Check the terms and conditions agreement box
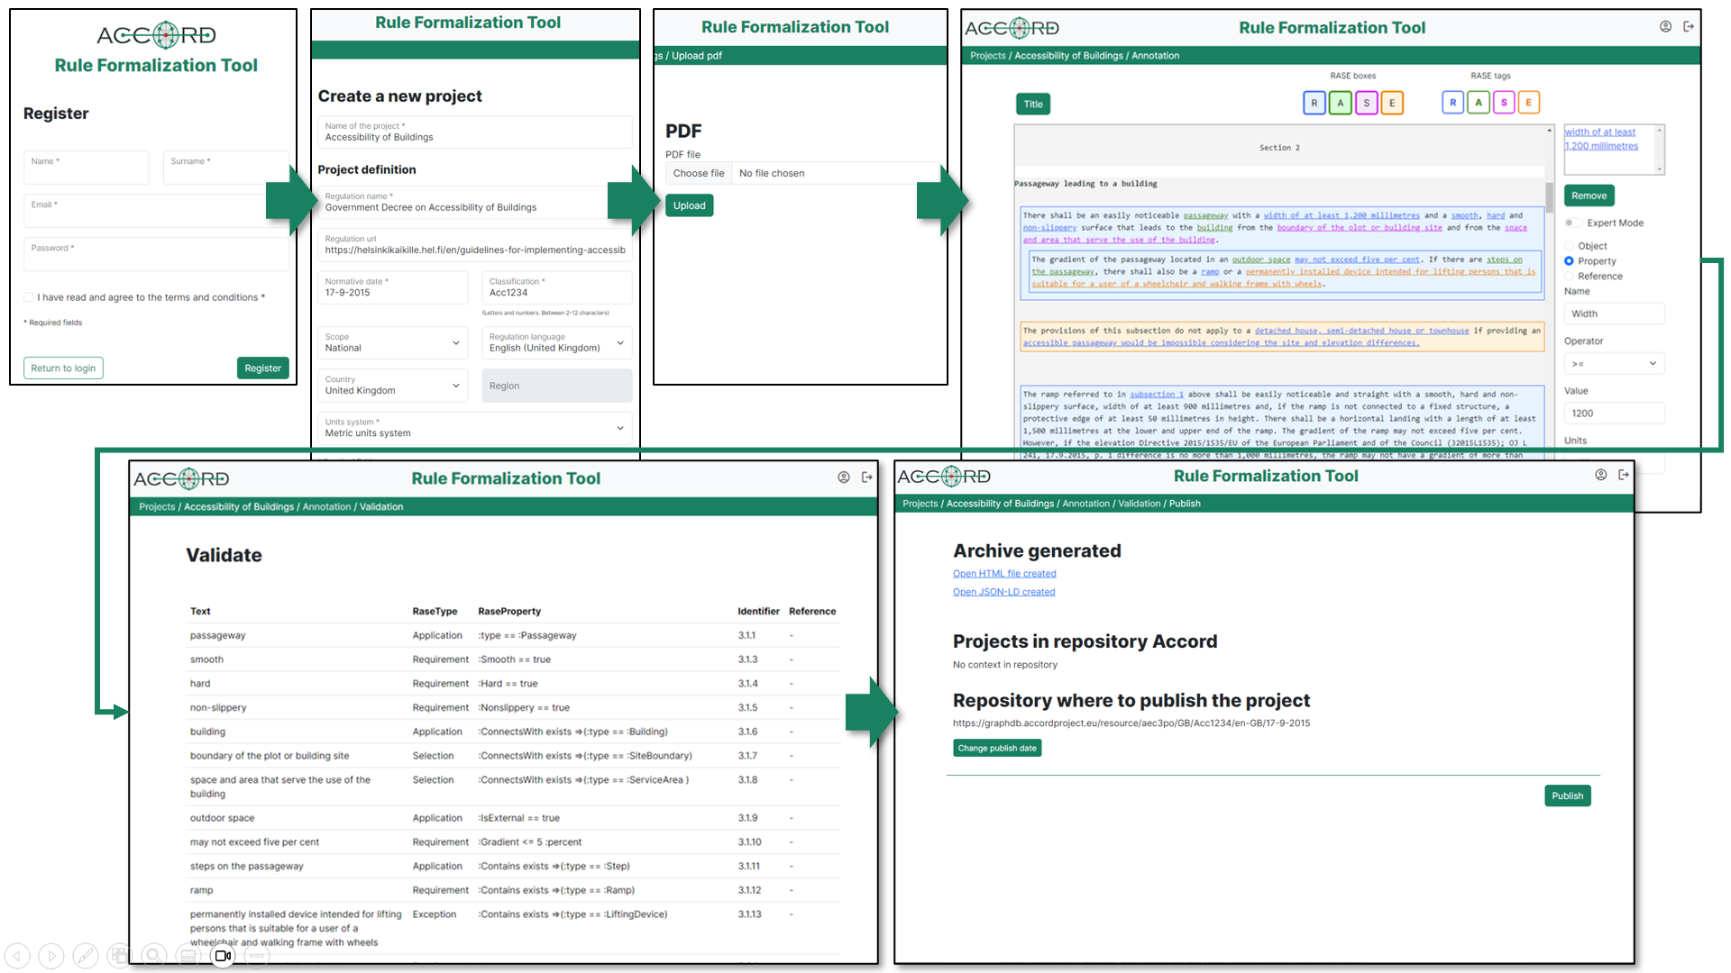This screenshot has height=973, width=1731. pyautogui.click(x=29, y=297)
